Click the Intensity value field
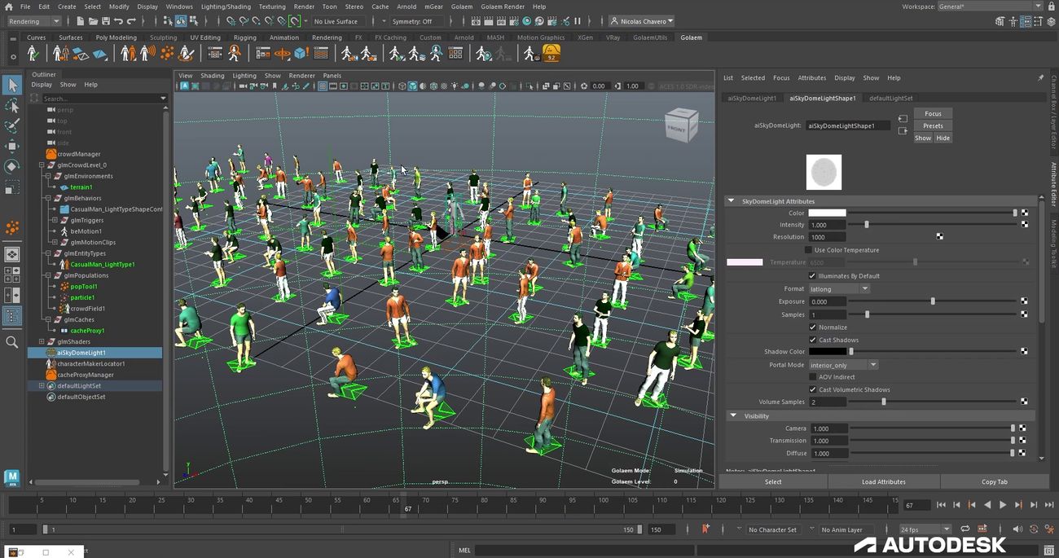Screen dimensions: 1059x558 coord(828,225)
